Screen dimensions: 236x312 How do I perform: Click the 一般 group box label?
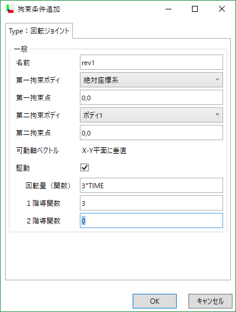pyautogui.click(x=21, y=49)
